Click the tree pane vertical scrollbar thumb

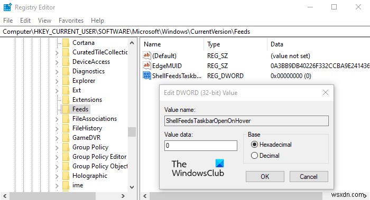(x=132, y=132)
